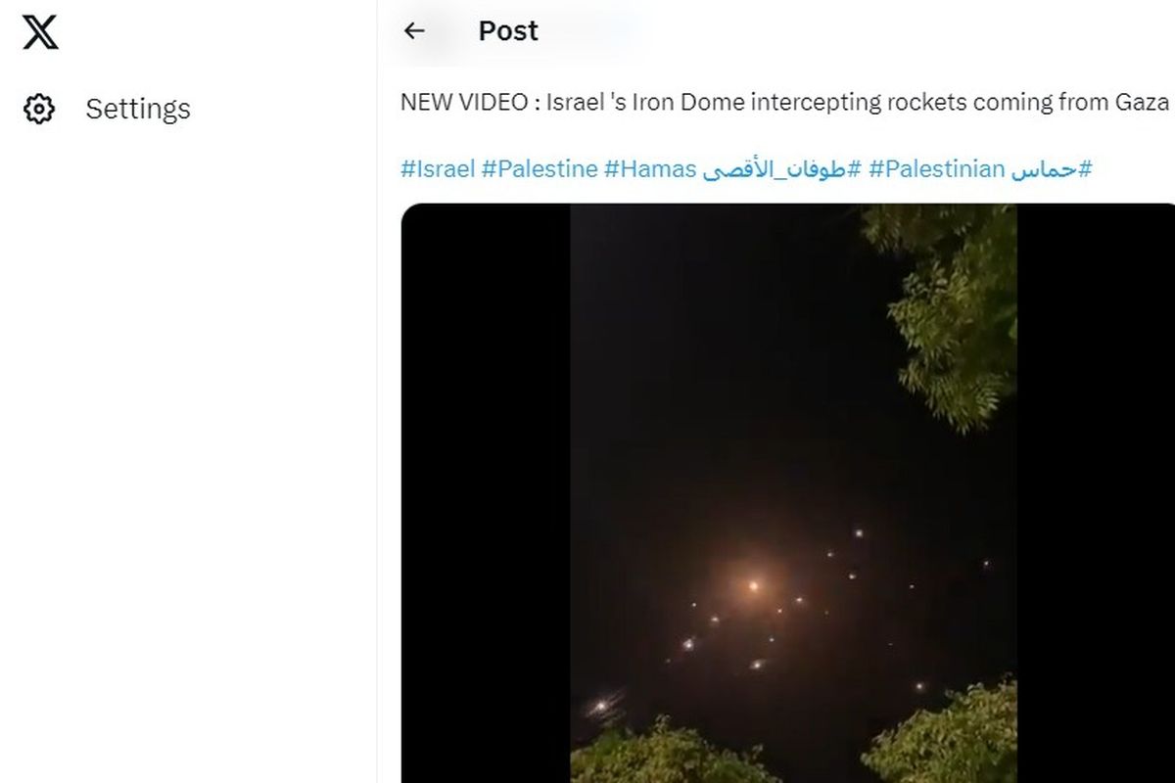Open the #Palestinian hashtag link

click(x=936, y=169)
